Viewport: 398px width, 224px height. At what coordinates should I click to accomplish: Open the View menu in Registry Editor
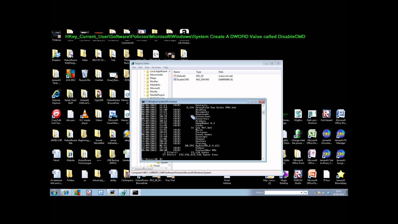pos(147,68)
